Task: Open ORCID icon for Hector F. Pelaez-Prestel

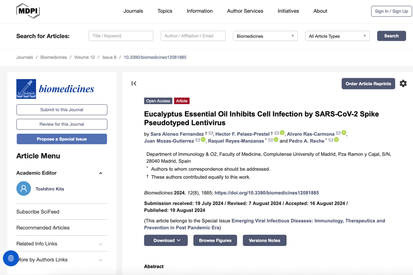Action: point(282,133)
